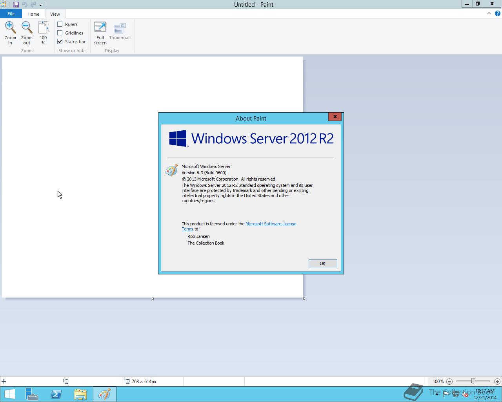Open the File menu
Viewport: 502px width, 402px height.
click(x=11, y=14)
